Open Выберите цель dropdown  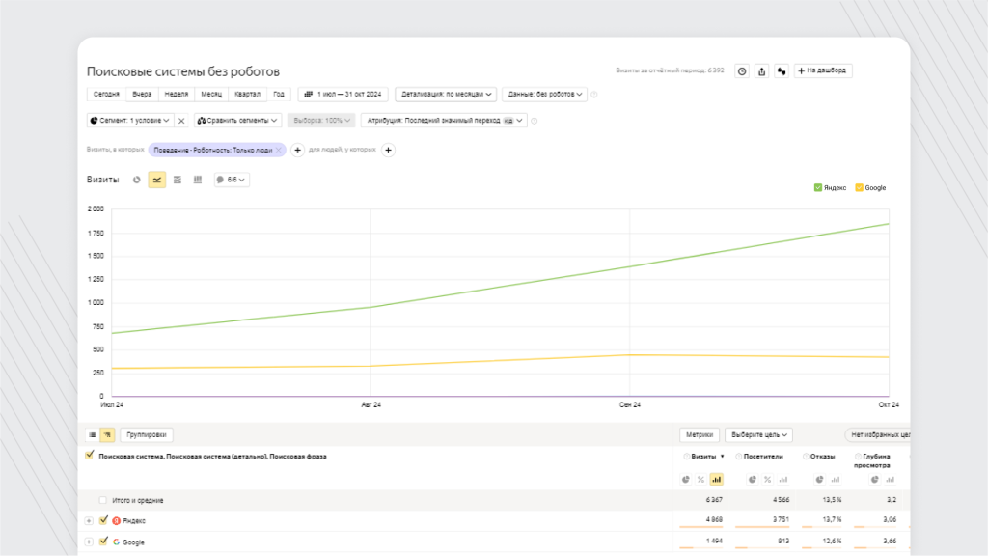pyautogui.click(x=758, y=435)
